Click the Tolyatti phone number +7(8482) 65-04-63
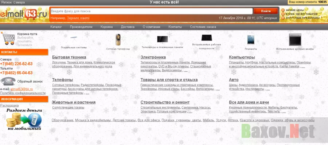328x145 pixels. click(x=16, y=73)
